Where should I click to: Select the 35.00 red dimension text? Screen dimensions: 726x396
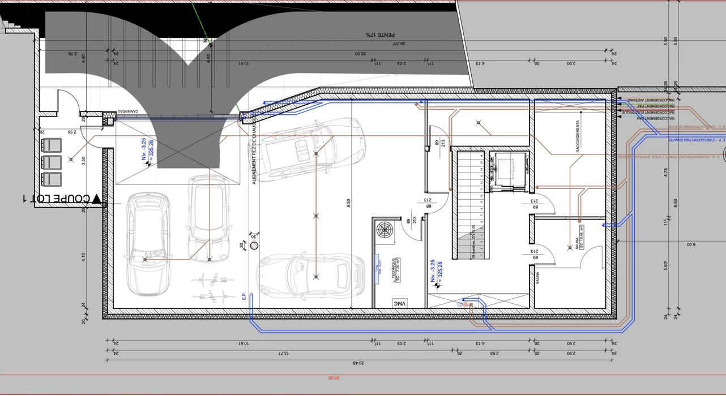pos(334,377)
